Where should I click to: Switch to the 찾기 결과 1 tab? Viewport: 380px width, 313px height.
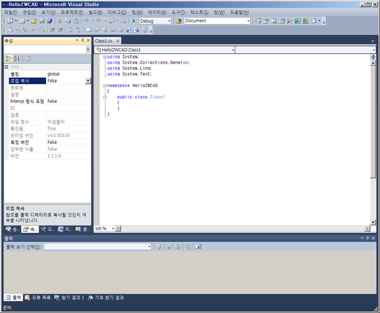pos(70,297)
